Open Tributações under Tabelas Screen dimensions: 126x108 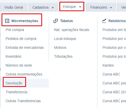(63, 56)
